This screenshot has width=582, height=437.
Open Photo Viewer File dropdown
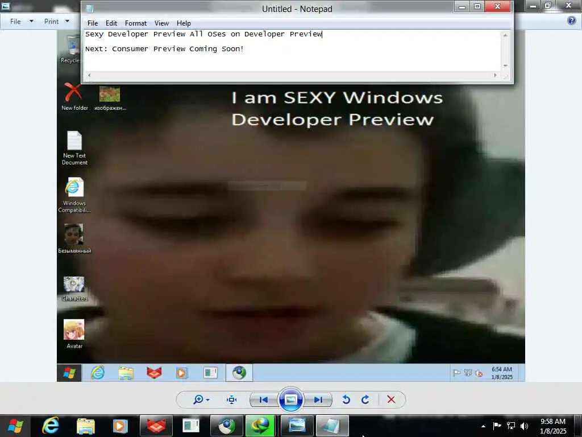coord(21,22)
